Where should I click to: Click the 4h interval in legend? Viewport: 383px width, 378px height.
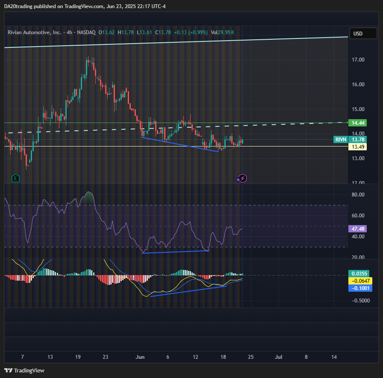69,32
